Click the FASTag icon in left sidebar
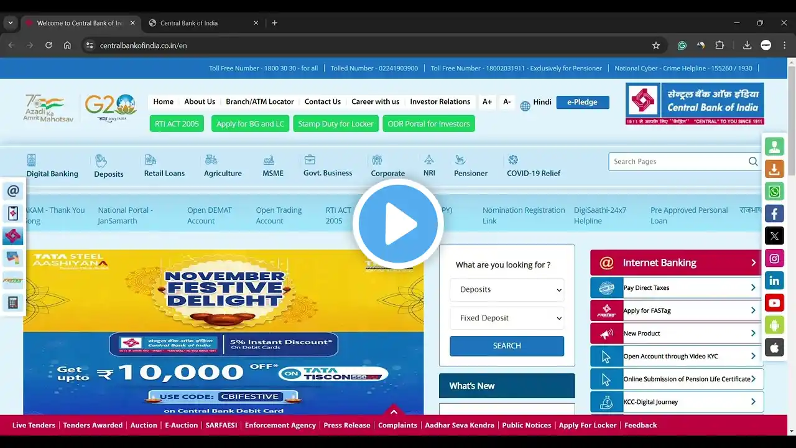Image resolution: width=796 pixels, height=448 pixels. 13,281
